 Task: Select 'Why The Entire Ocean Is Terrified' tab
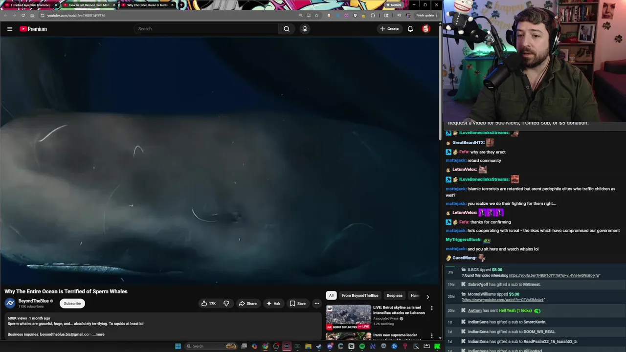[x=147, y=5]
